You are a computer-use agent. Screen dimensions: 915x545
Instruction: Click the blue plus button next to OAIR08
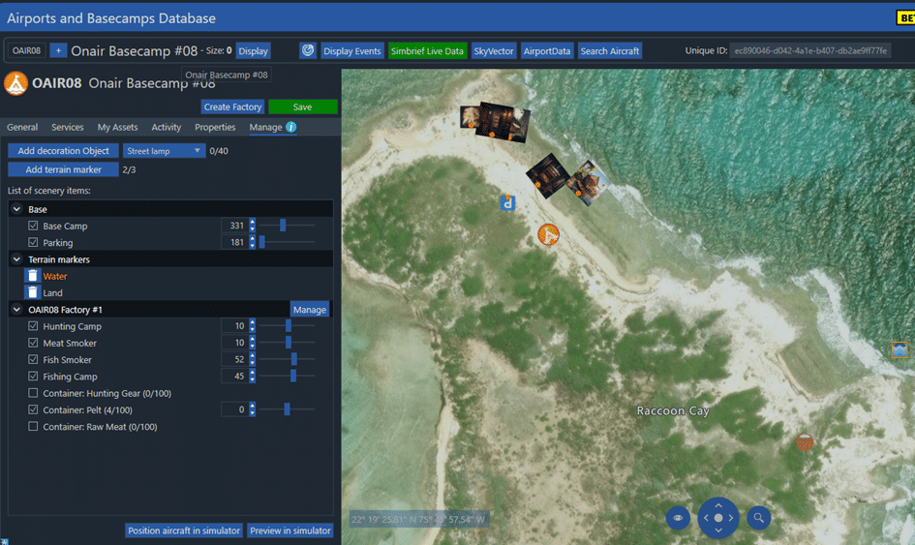(58, 50)
